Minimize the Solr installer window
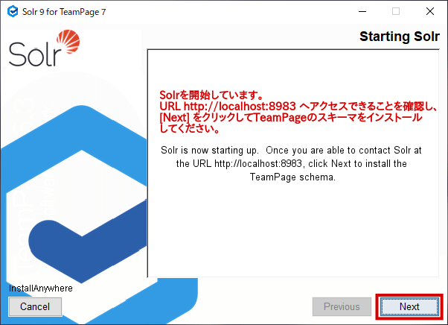Screen dimensions: 448x325 pos(361,11)
